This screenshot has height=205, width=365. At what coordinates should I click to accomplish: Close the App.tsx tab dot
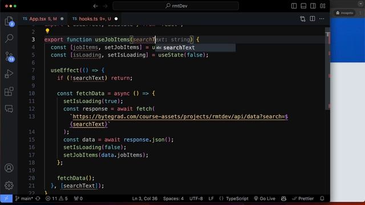coord(62,19)
